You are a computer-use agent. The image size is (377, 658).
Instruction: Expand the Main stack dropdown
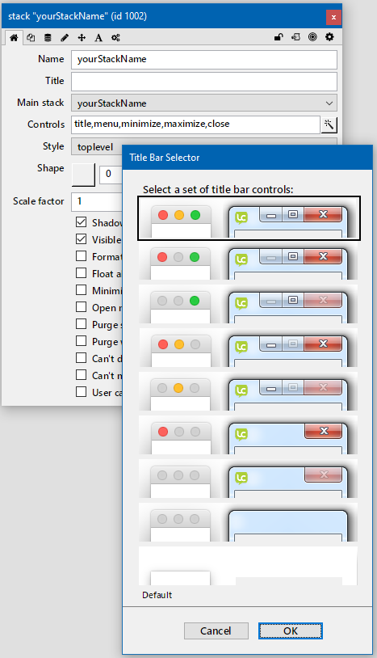pyautogui.click(x=204, y=103)
